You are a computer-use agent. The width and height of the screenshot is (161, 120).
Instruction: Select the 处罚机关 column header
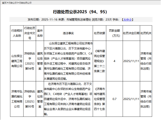click(146, 33)
